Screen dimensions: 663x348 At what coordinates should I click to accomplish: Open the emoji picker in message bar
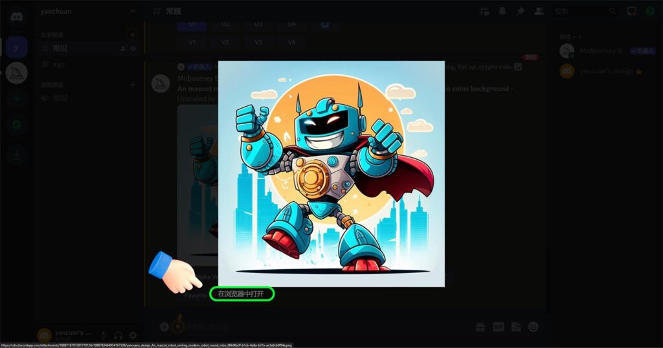pyautogui.click(x=533, y=327)
